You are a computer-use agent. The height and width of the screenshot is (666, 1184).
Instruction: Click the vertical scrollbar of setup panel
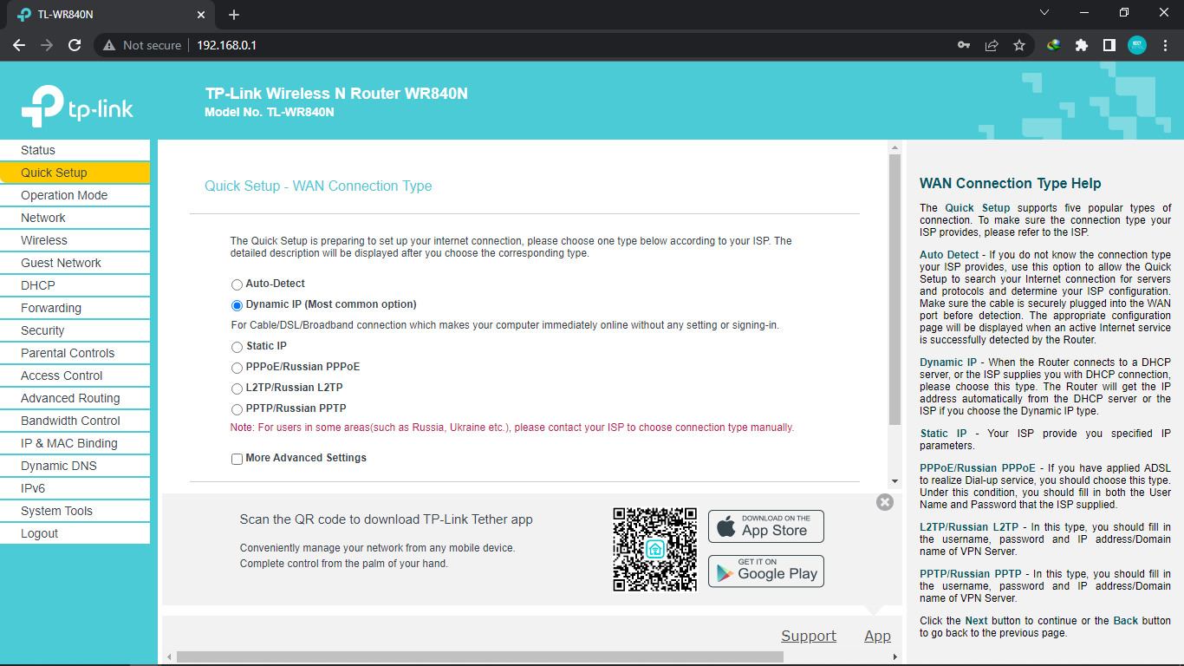(895, 290)
